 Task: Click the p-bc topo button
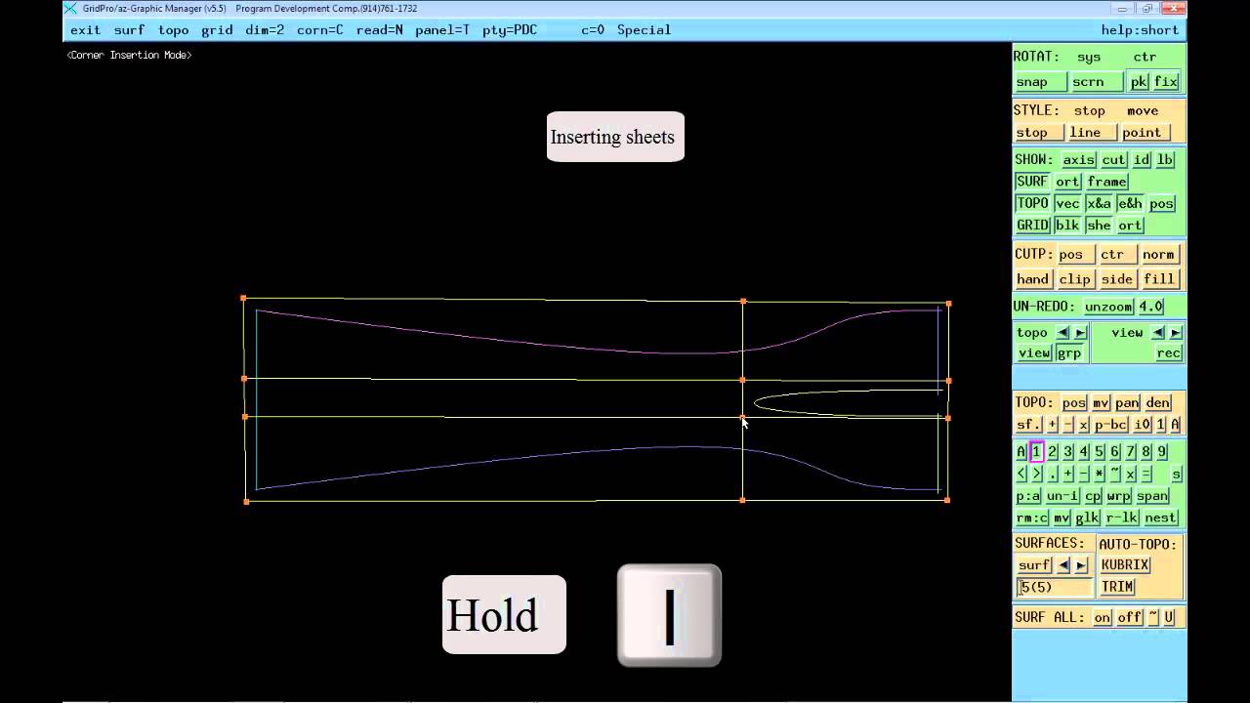(1111, 425)
